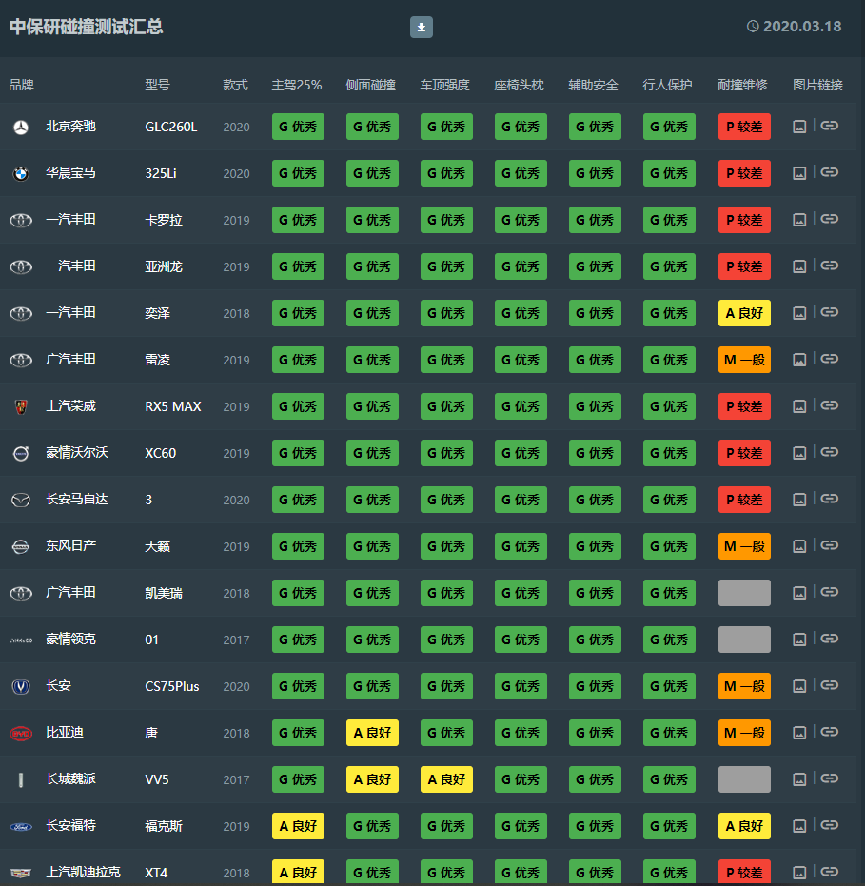
Task: Click the 耐撞维修 column header
Action: tap(742, 85)
